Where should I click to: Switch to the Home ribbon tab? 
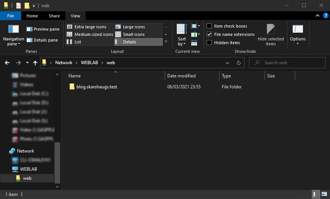point(32,16)
